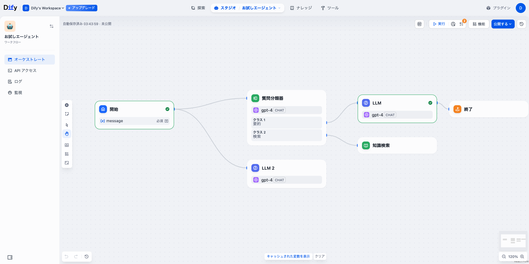Image resolution: width=529 pixels, height=264 pixels.
Task: Open the variable assigner setting on message field
Action: [x=166, y=121]
